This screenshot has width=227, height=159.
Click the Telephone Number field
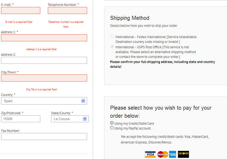click(67, 10)
